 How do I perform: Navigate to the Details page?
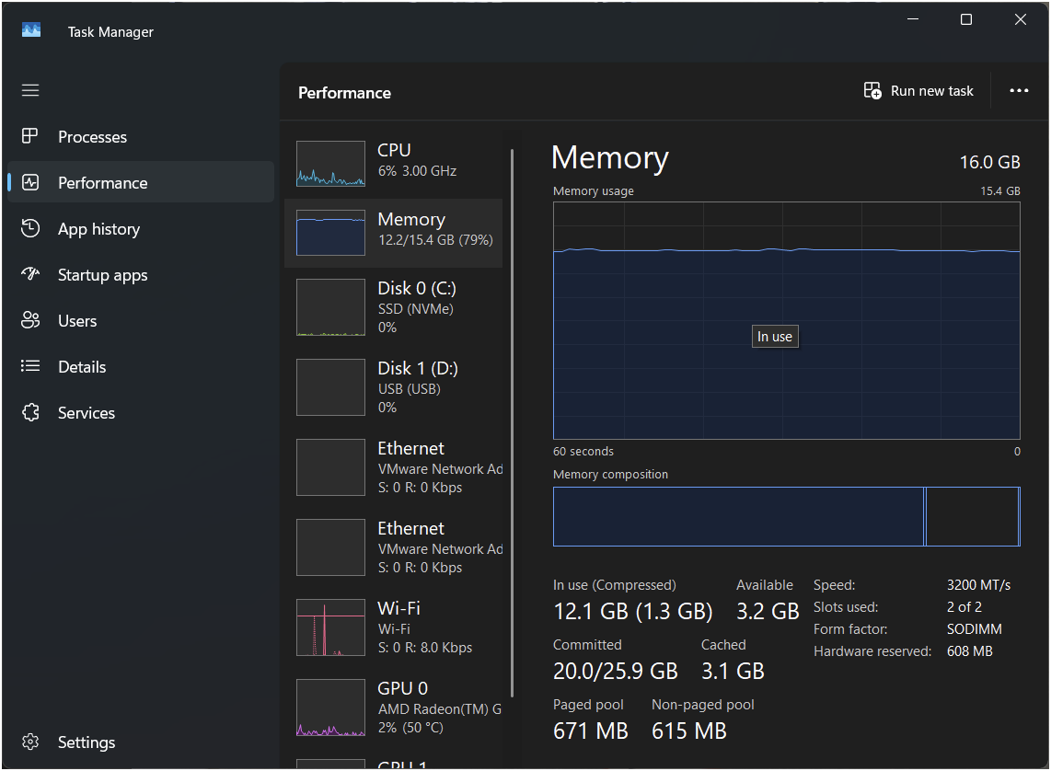[x=141, y=366]
